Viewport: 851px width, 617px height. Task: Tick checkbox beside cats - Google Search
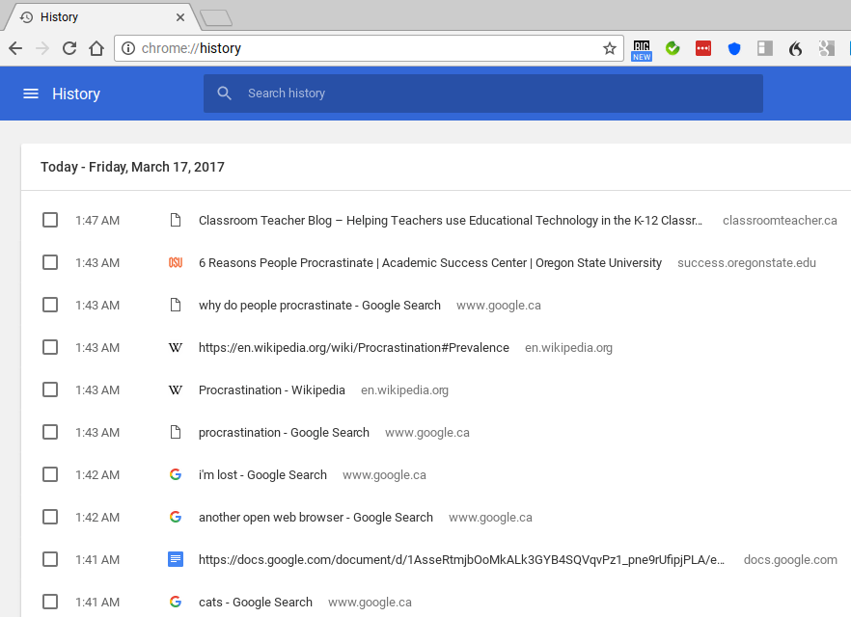tap(50, 603)
